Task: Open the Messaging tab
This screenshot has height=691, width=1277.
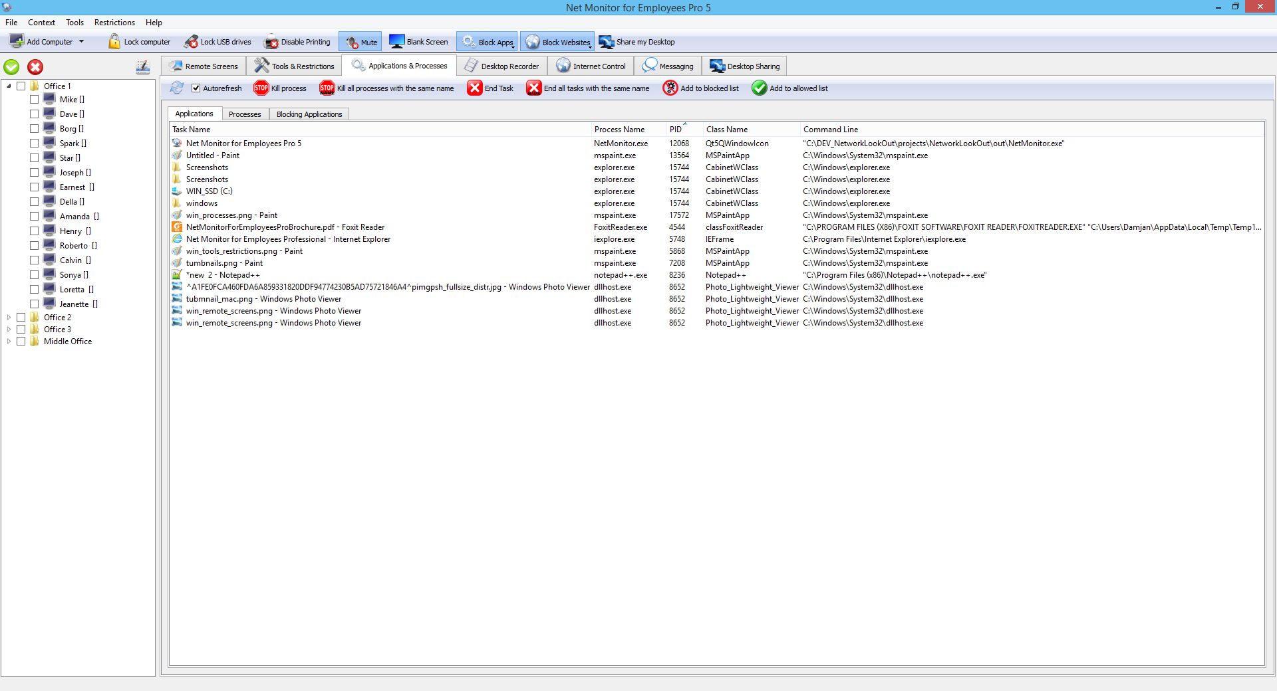Action: (668, 66)
